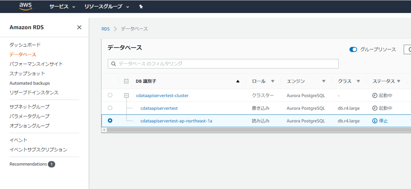This screenshot has width=411, height=189.
Task: Open イベント page
Action: [18, 140]
